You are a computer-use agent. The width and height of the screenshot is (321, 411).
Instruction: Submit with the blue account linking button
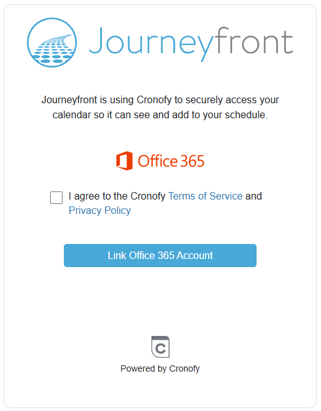click(x=160, y=256)
